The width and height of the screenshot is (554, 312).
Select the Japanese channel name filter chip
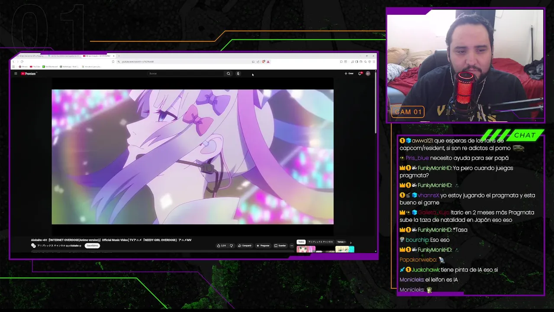click(x=321, y=242)
